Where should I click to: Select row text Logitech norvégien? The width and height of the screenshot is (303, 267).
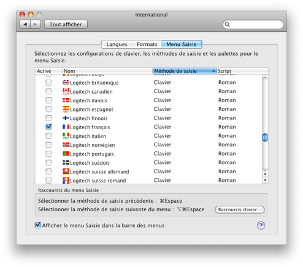click(x=93, y=145)
